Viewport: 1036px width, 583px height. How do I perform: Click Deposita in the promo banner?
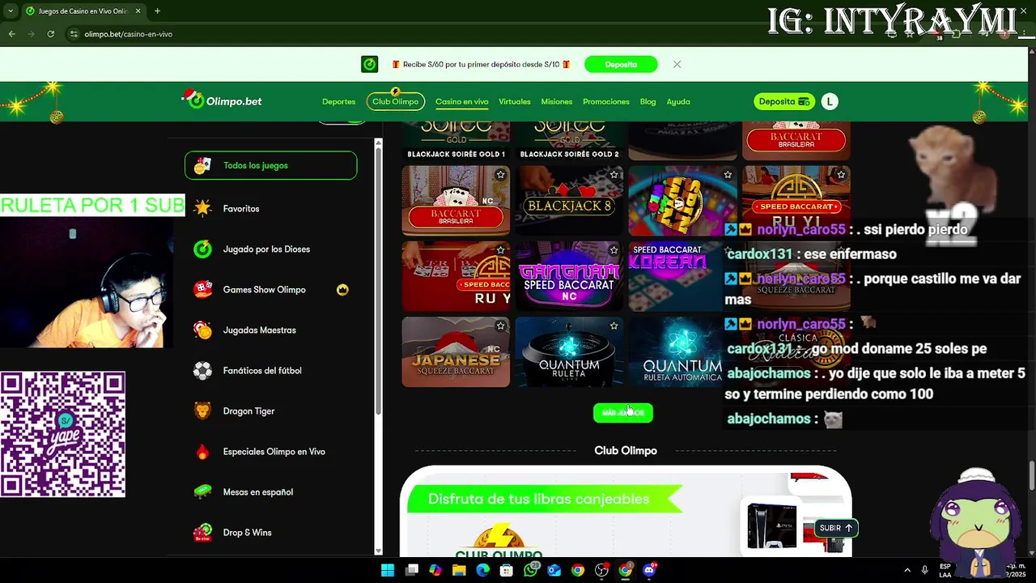pos(621,64)
